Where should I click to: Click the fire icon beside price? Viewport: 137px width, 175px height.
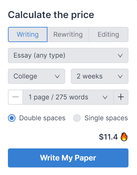tap(124, 137)
